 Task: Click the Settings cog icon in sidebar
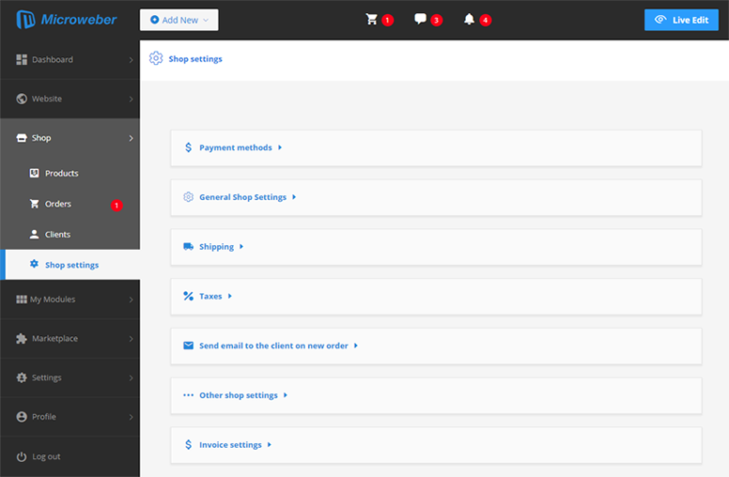click(x=22, y=377)
